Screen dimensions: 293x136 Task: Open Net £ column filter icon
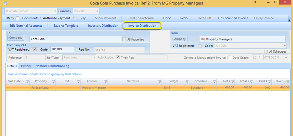coord(233,82)
